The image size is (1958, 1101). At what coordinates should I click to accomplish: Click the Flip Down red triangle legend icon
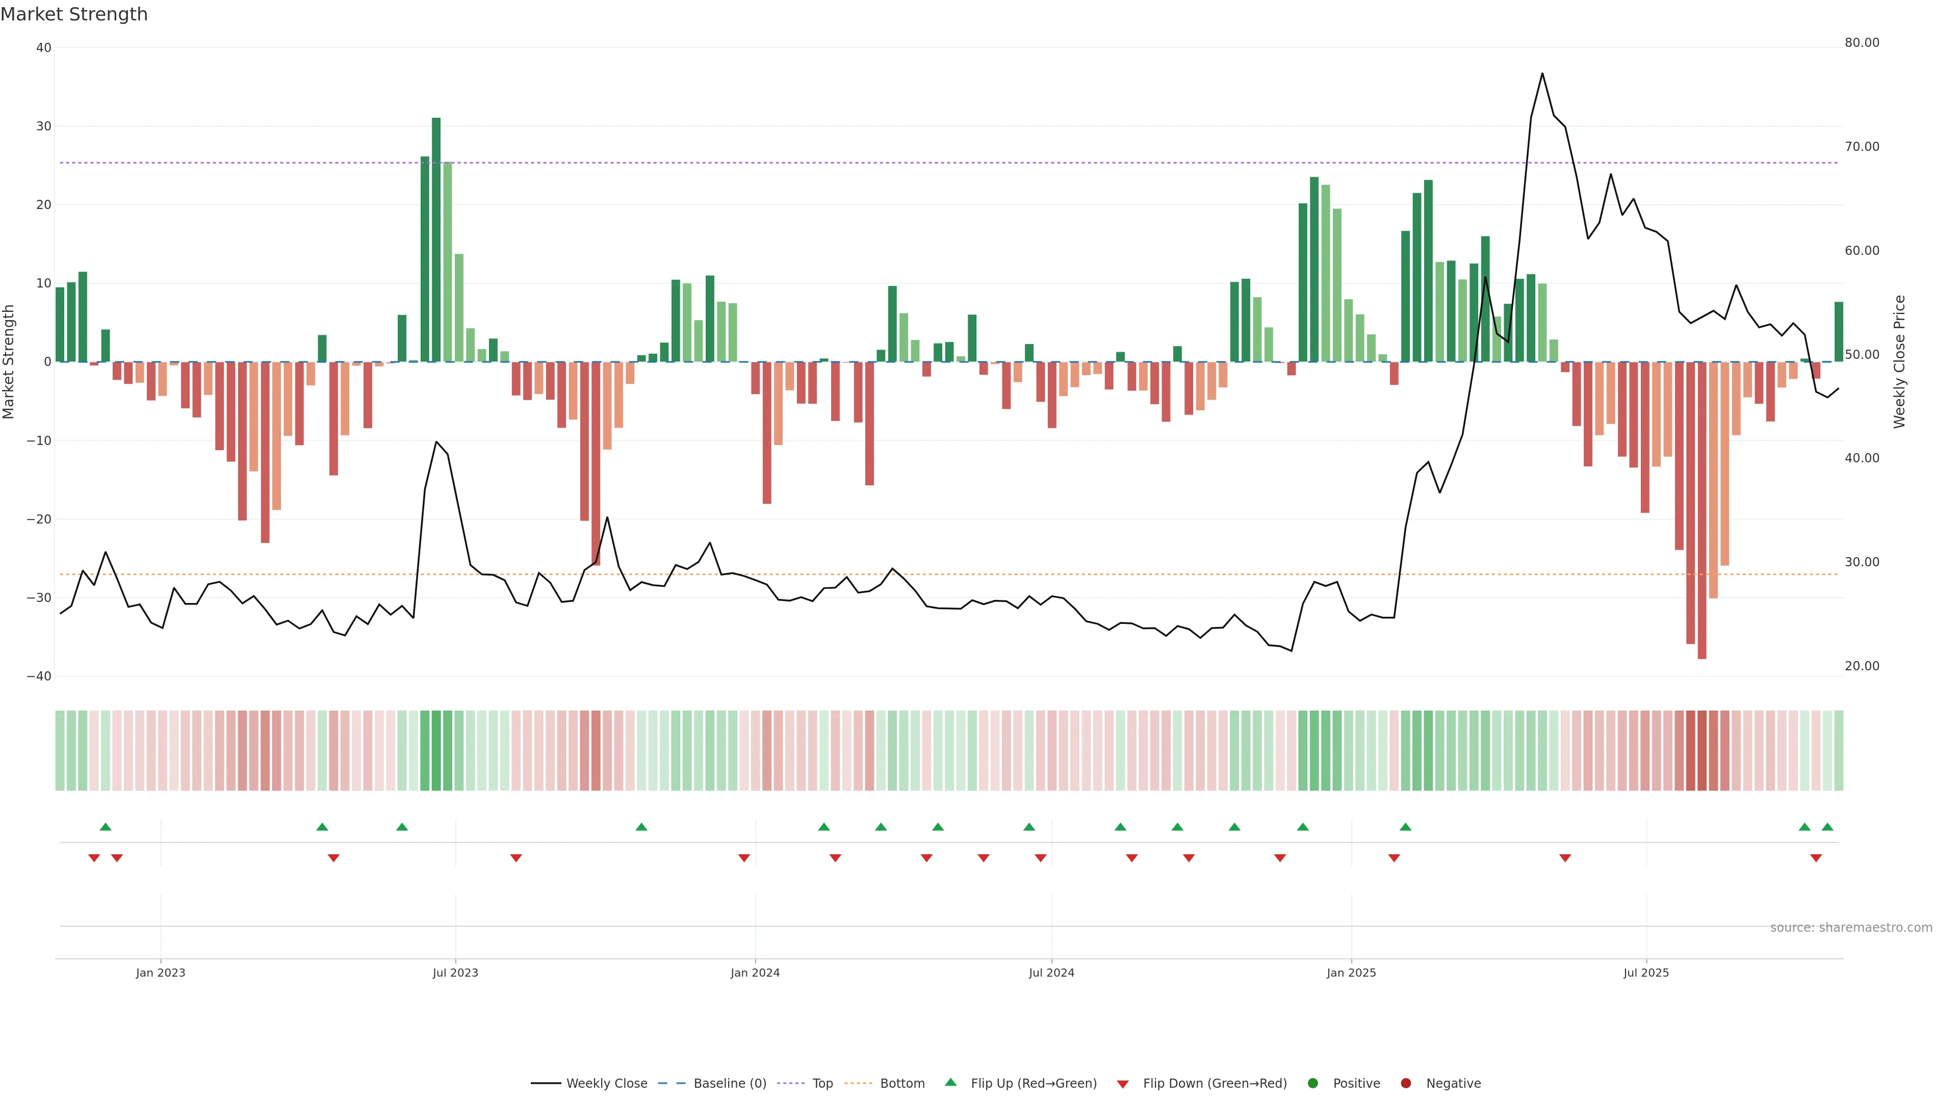click(x=1123, y=1084)
